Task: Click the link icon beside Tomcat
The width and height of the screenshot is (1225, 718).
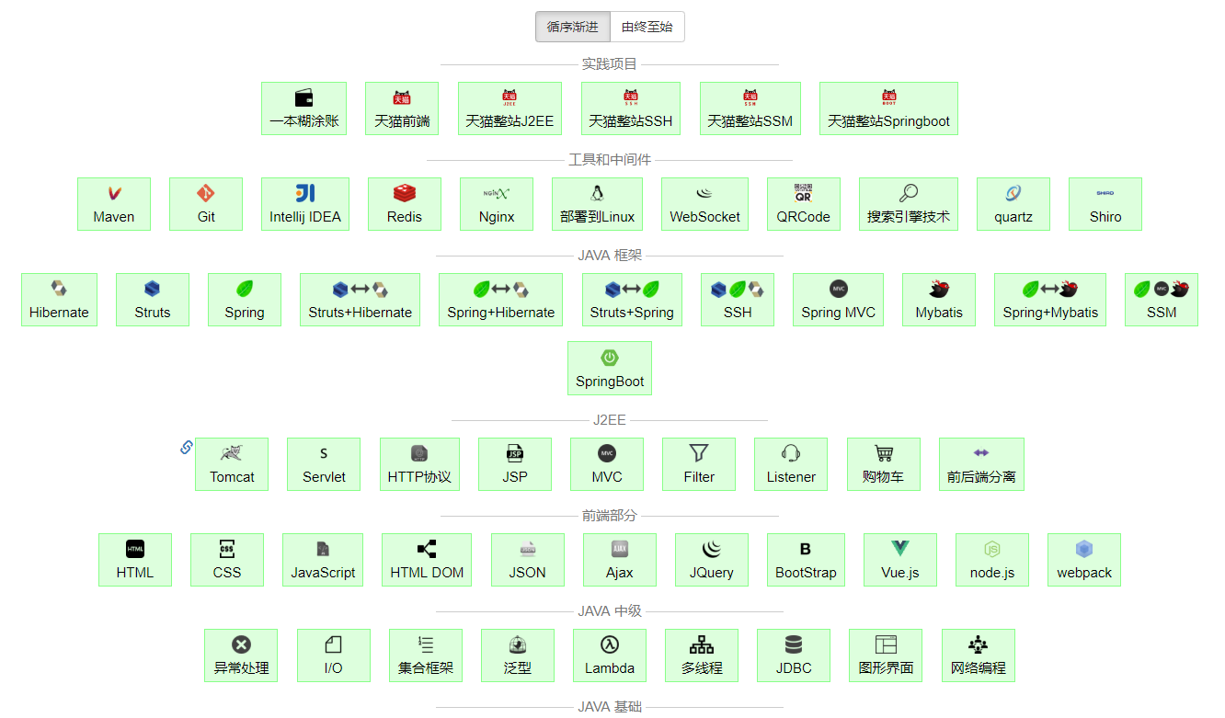Action: click(186, 448)
